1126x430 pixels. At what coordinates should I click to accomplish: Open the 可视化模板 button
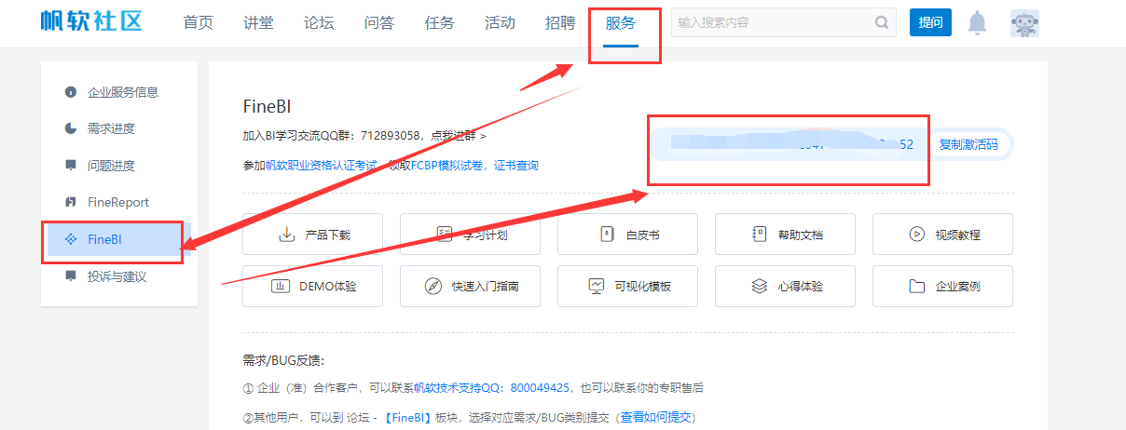pos(627,286)
